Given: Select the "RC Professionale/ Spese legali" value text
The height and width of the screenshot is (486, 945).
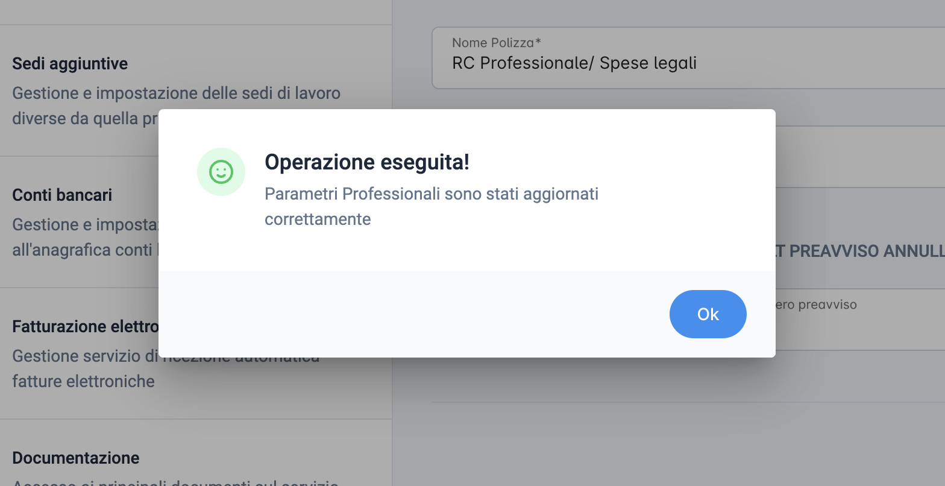Looking at the screenshot, I should (x=574, y=63).
